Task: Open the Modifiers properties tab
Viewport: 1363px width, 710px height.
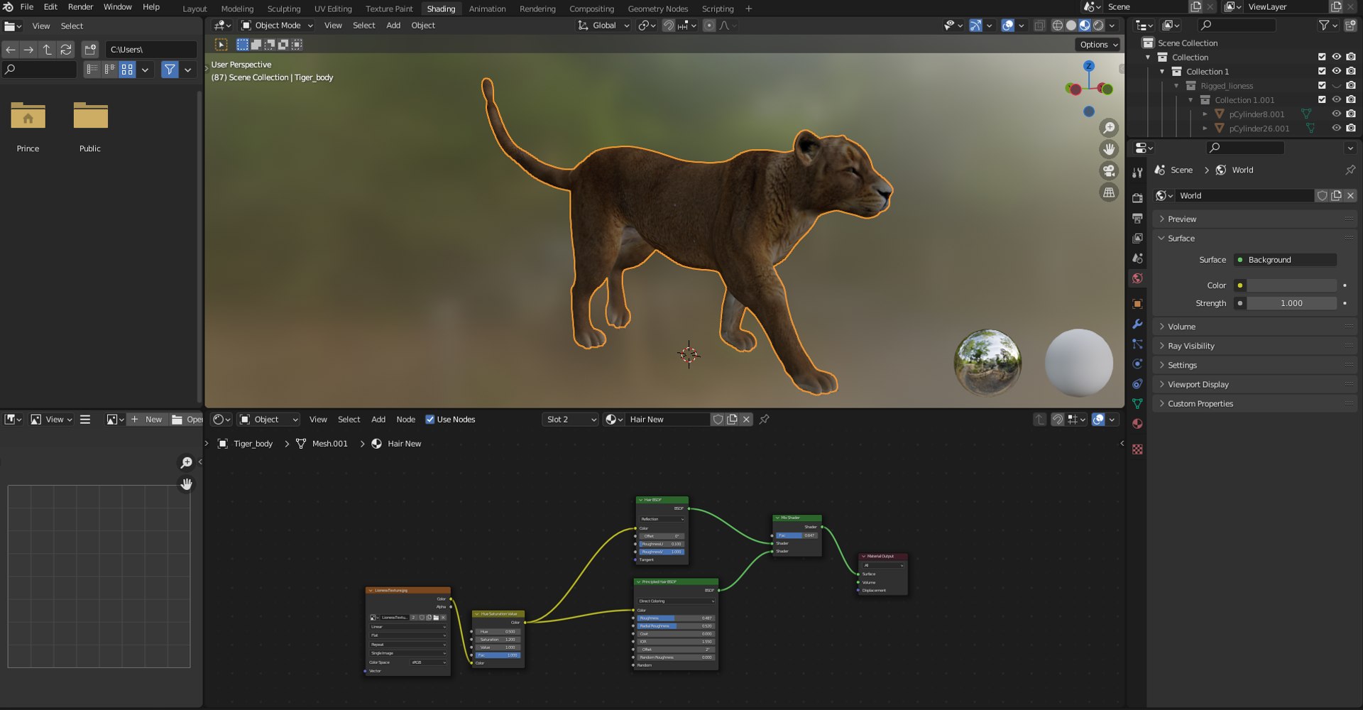Action: (x=1137, y=324)
